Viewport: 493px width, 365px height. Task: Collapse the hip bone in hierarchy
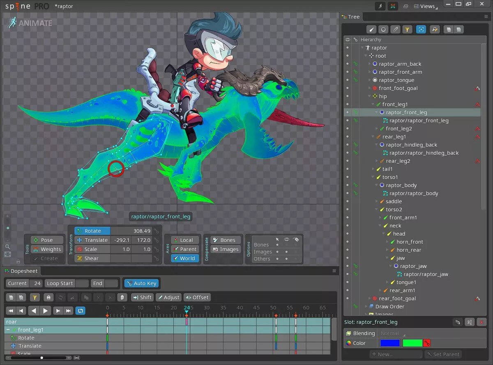pos(369,96)
